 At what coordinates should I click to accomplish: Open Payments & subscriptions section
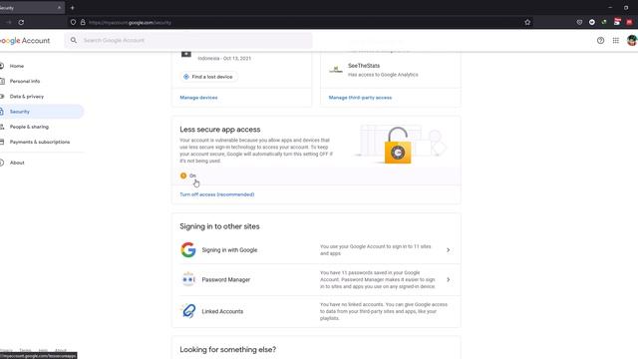pos(40,142)
